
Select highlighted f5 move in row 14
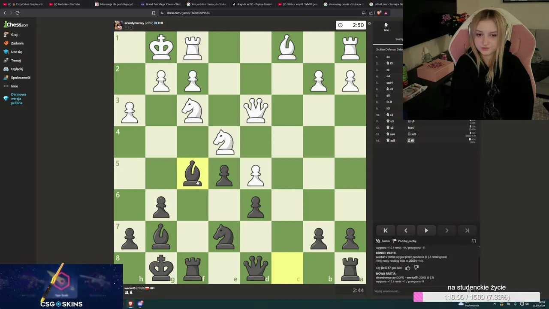[x=411, y=140]
